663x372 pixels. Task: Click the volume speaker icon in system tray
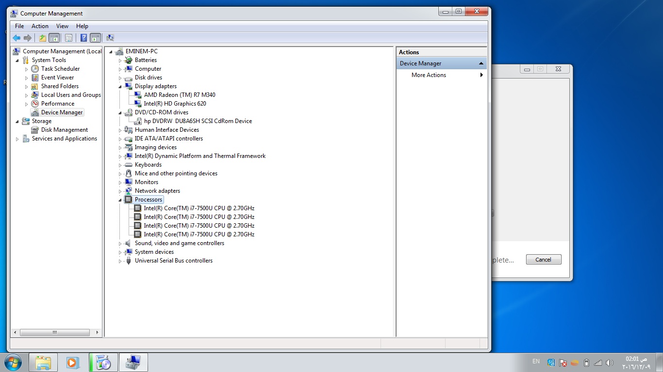[x=610, y=362]
